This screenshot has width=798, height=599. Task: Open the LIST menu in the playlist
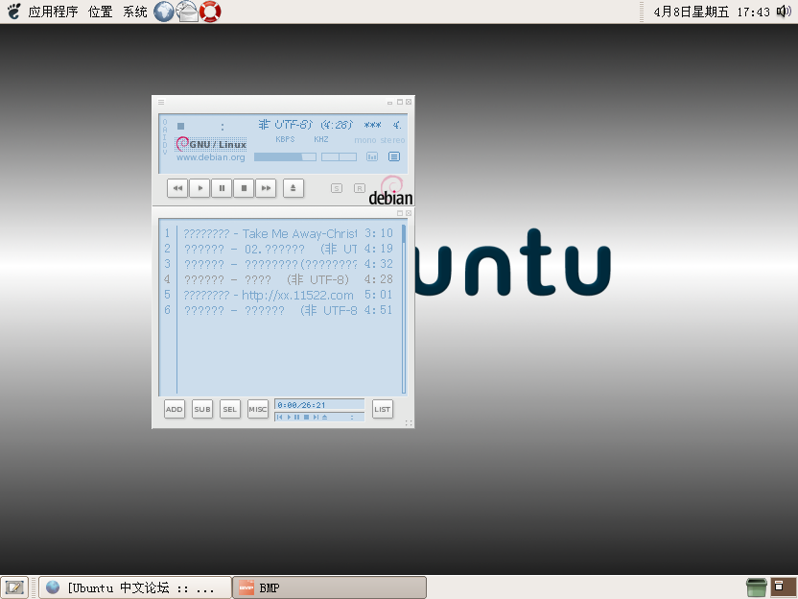point(382,409)
